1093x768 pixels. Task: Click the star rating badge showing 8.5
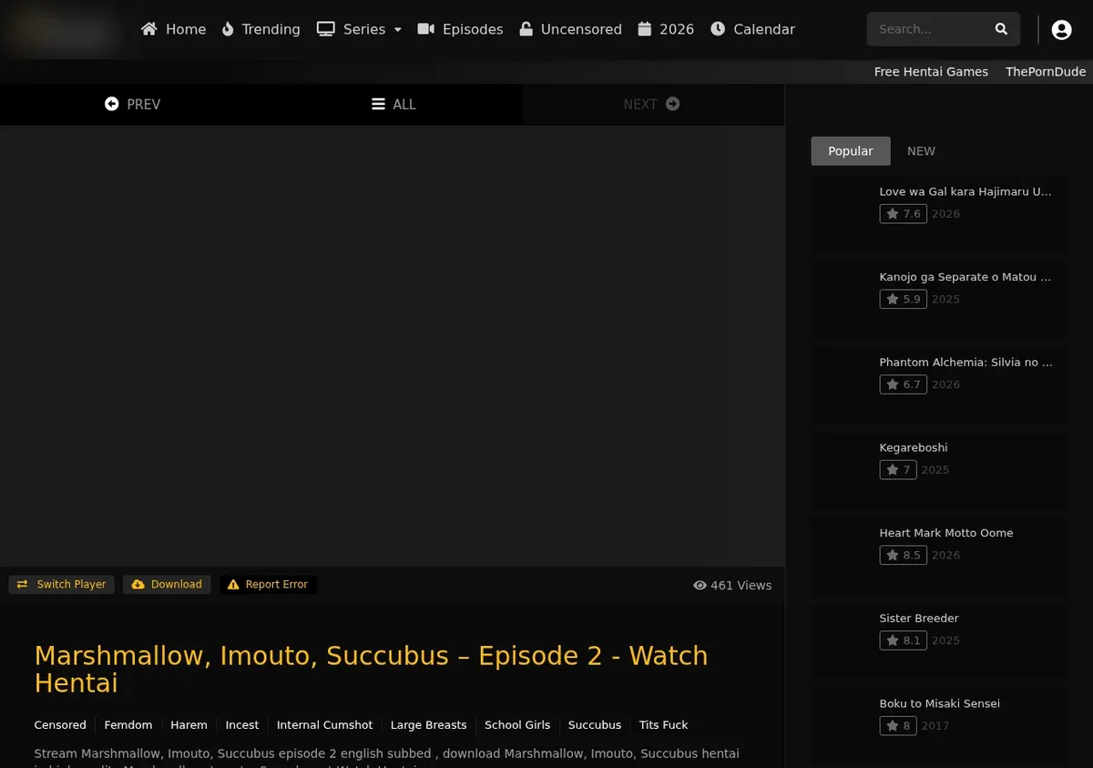pyautogui.click(x=903, y=555)
